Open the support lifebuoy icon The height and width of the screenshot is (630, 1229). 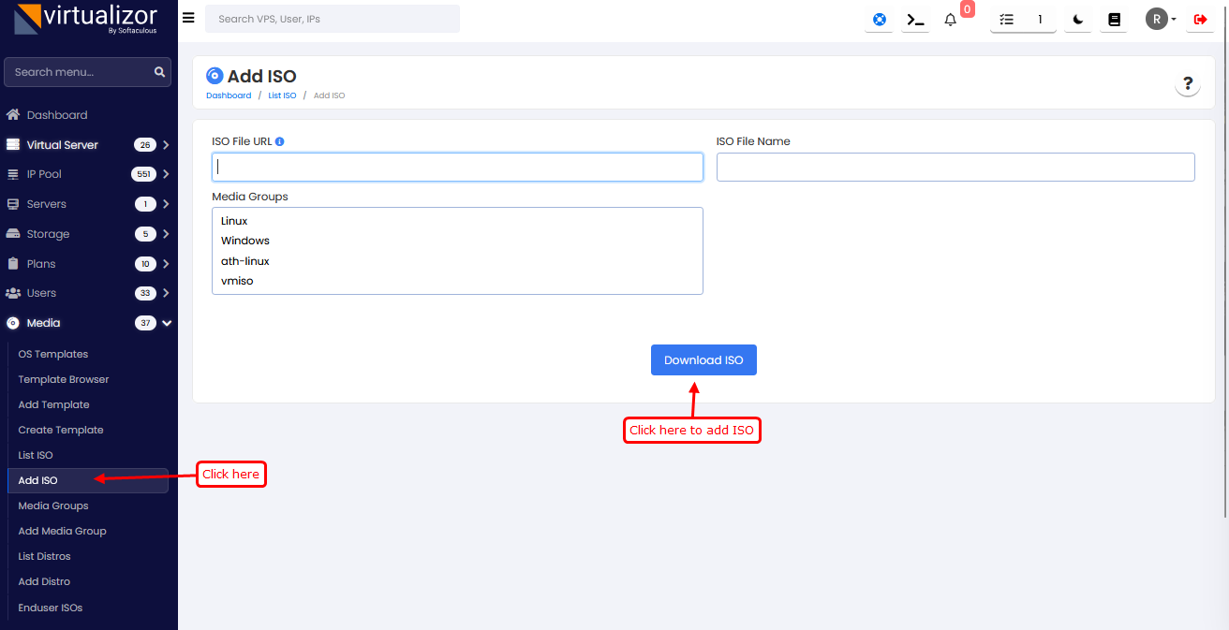(880, 20)
